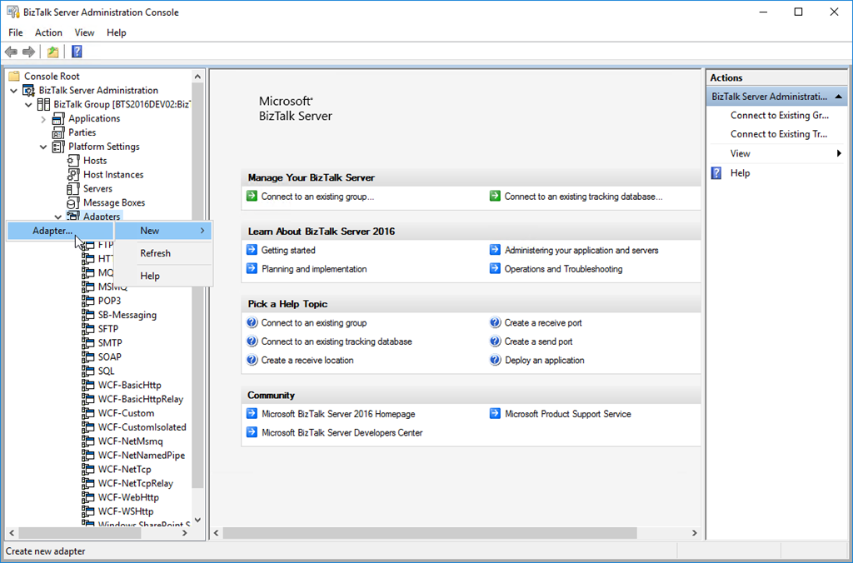
Task: Select the WCF-BasicHttpRelay adapter
Action: point(140,399)
